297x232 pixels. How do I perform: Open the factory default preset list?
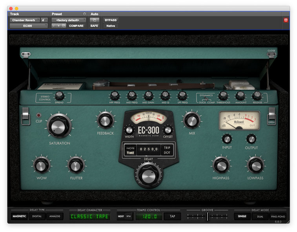pyautogui.click(x=69, y=20)
